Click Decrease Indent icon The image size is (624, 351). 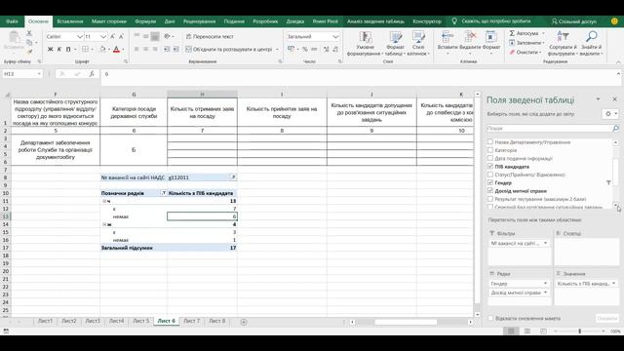pos(167,50)
